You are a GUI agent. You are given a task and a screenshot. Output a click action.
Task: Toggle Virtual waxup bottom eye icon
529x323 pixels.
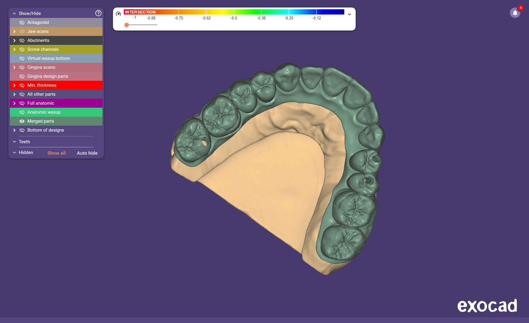pos(22,58)
